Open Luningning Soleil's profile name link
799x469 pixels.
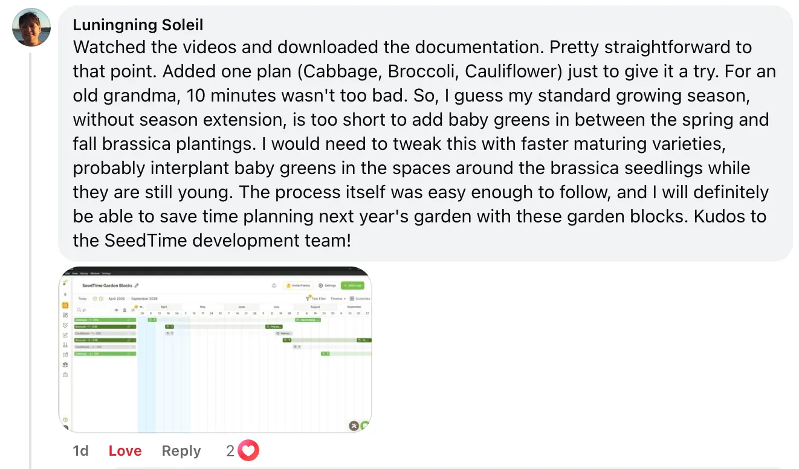click(x=138, y=25)
